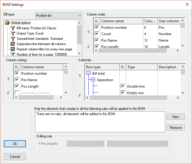The image size is (192, 164).
Task: Click the move-up arrow in Column sorting
Action: click(9, 79)
